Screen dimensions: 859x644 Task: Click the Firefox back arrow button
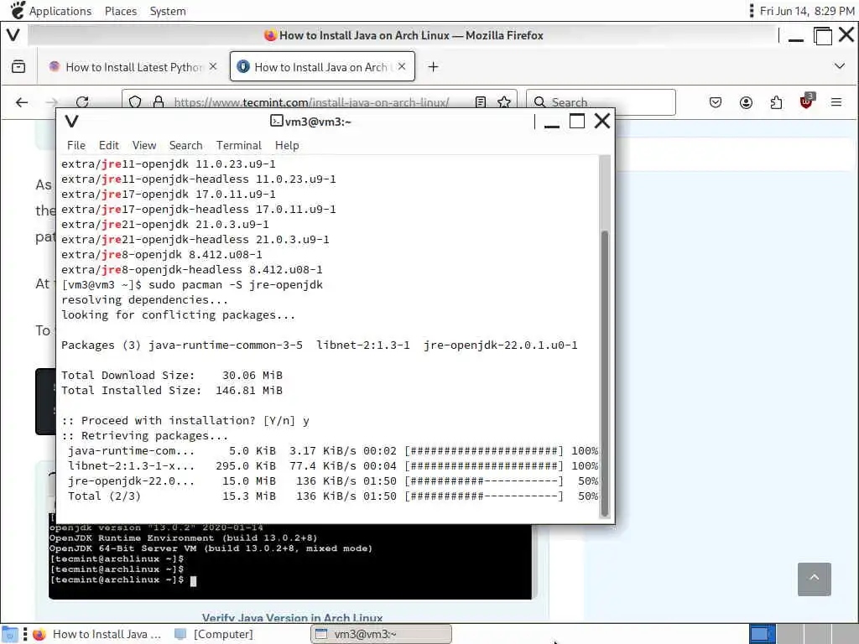[x=22, y=102]
